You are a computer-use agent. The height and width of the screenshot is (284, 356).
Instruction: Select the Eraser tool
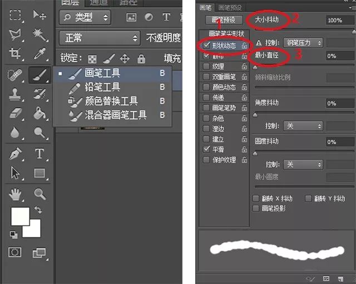(x=16, y=113)
